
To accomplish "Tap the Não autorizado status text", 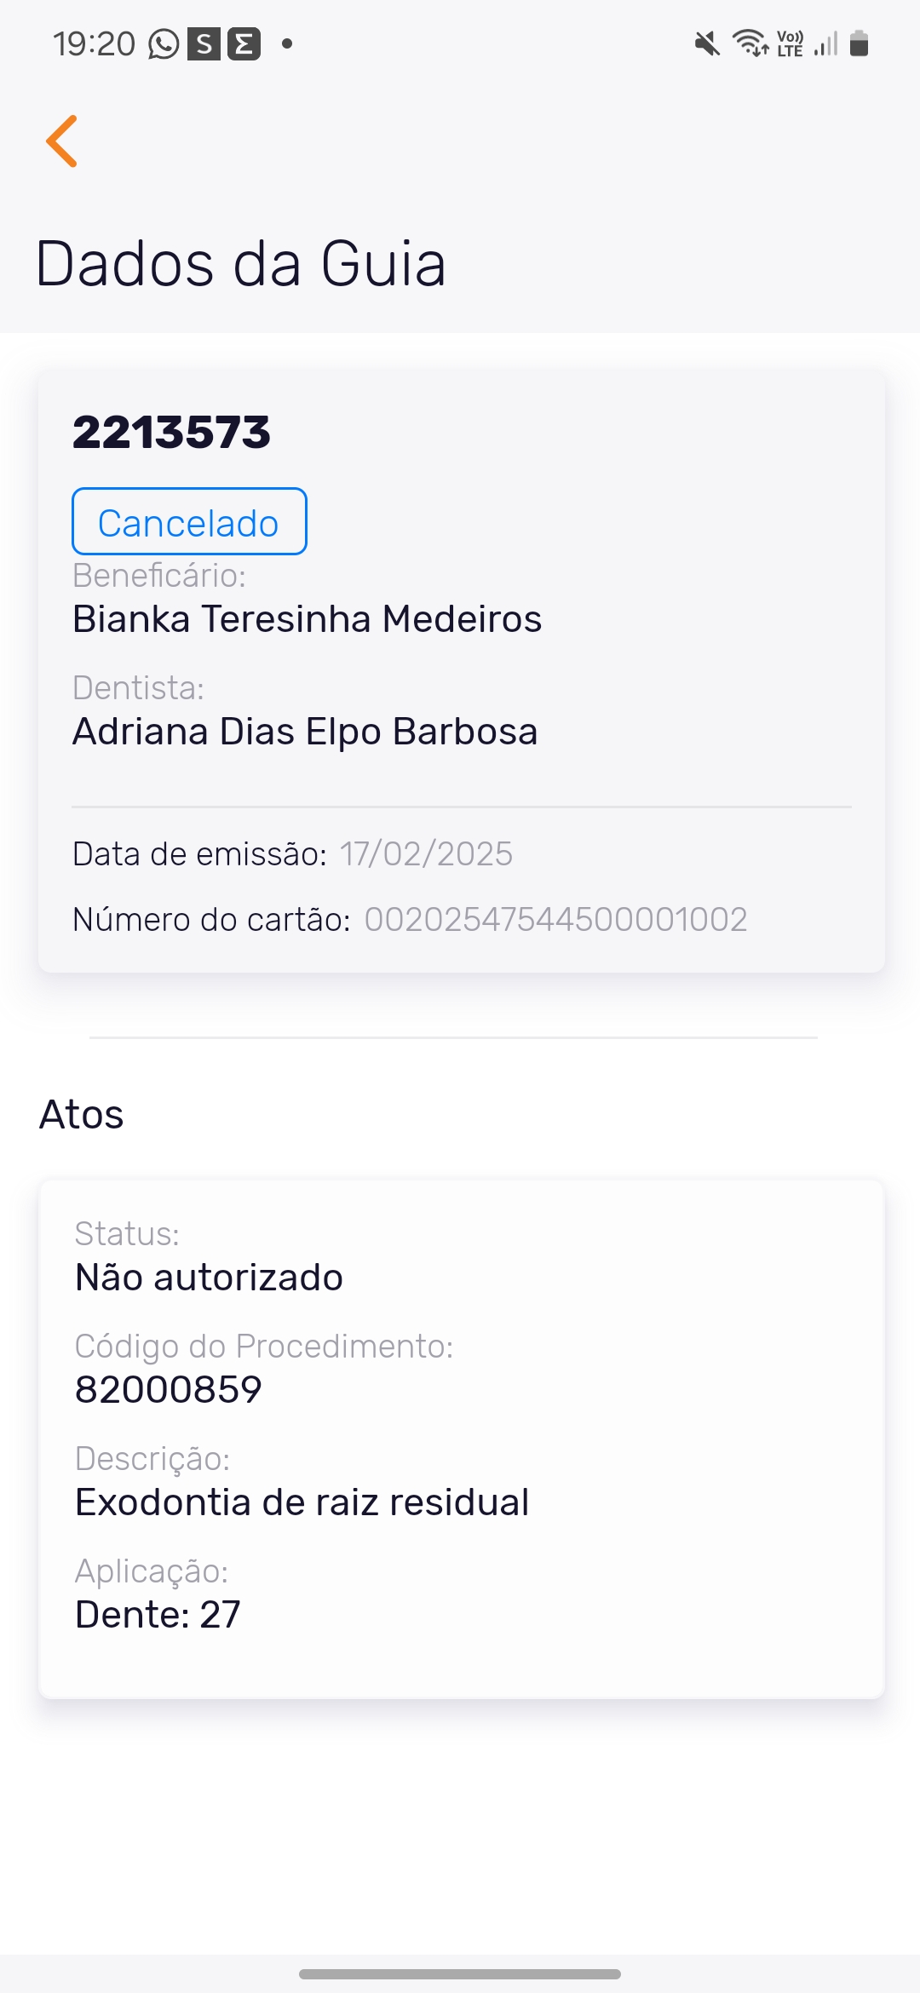I will pos(209,1278).
